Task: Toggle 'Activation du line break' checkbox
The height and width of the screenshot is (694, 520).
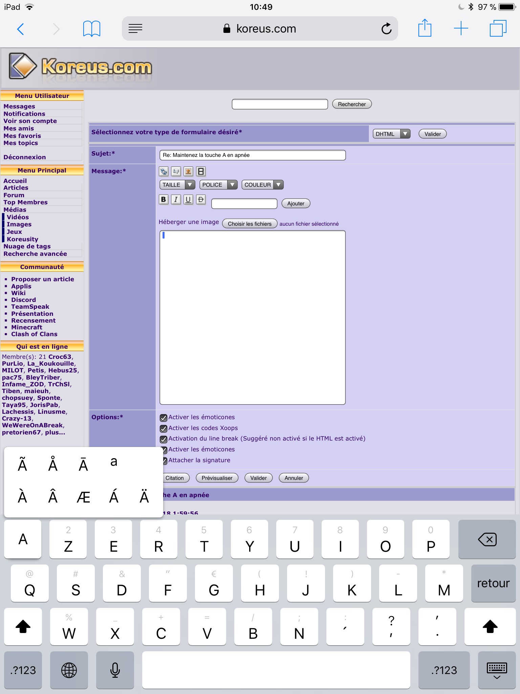Action: (164, 439)
